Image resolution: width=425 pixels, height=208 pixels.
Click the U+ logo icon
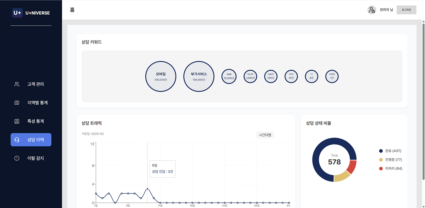click(17, 13)
